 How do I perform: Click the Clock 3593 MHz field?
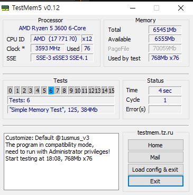[x=48, y=48]
